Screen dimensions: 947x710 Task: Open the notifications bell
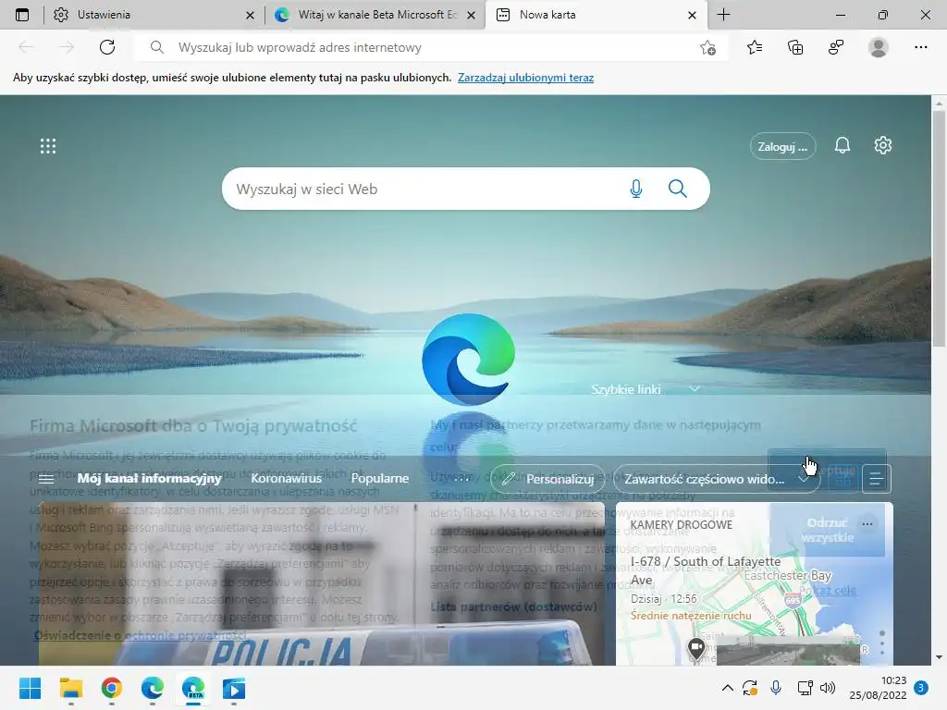point(842,145)
